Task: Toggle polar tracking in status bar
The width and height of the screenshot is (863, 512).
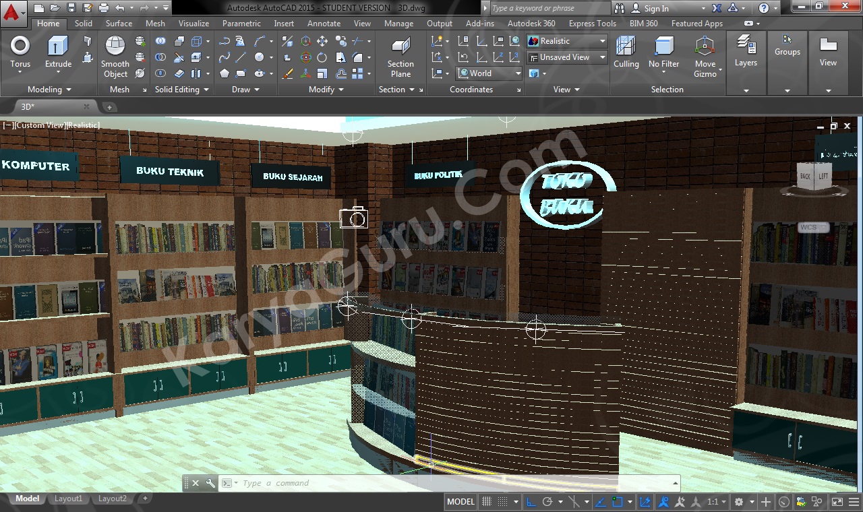Action: pos(547,502)
